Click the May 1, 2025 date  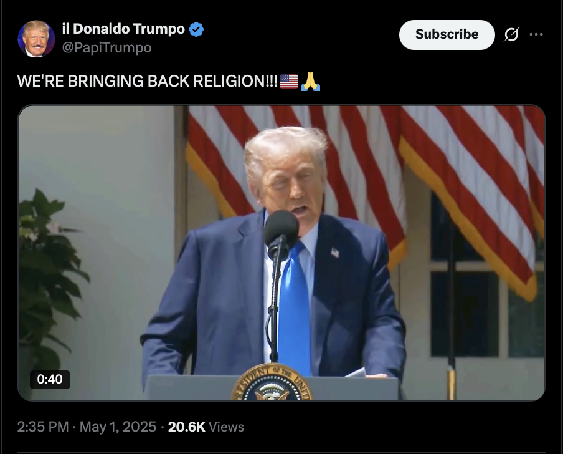point(118,427)
